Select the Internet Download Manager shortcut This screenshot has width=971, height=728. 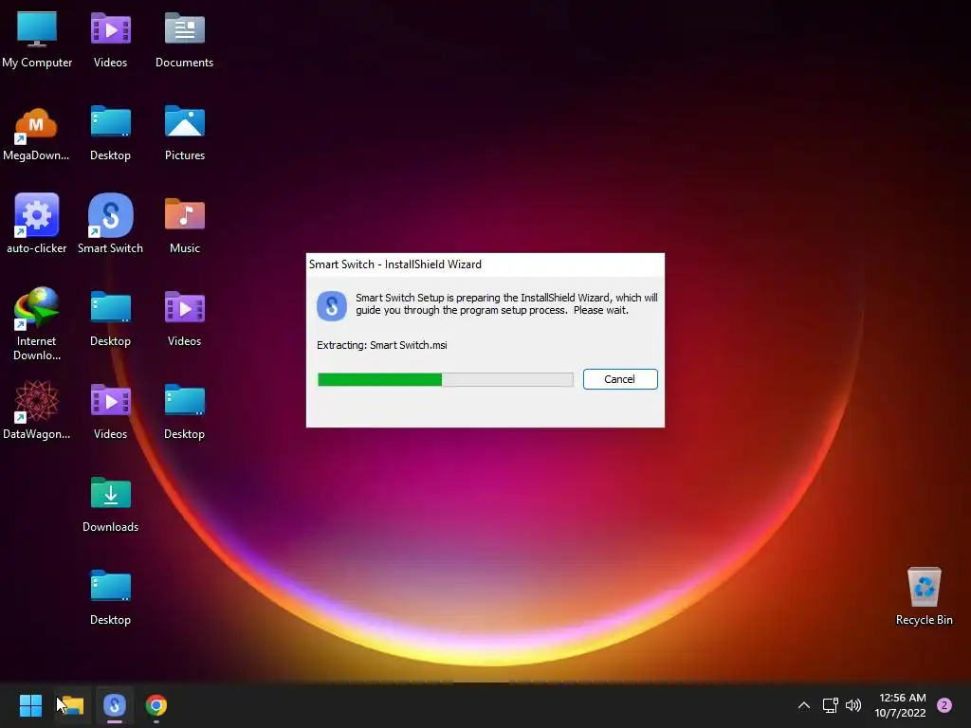[37, 323]
